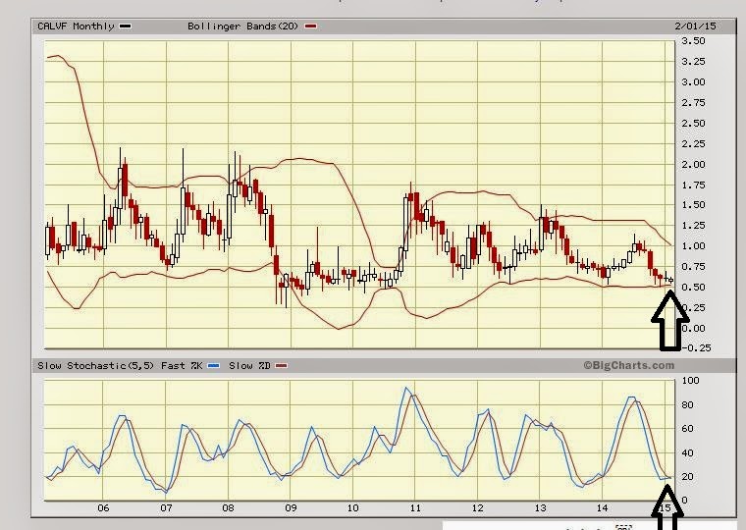This screenshot has width=746, height=530.
Task: Click the black CALVF Monthly legend swatch
Action: [x=125, y=26]
